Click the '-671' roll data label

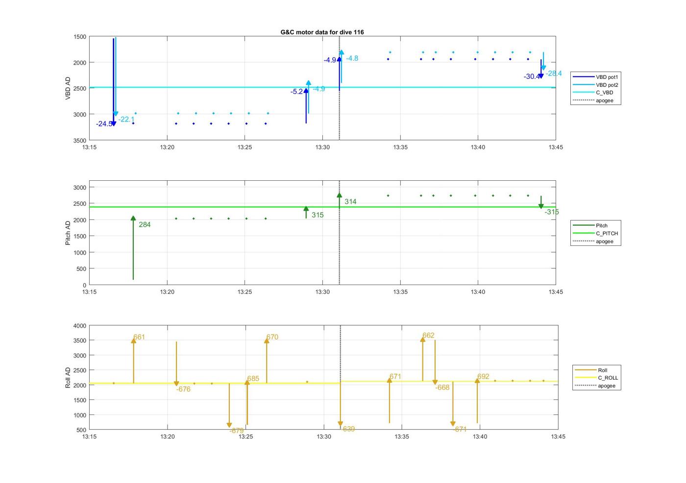coord(460,430)
